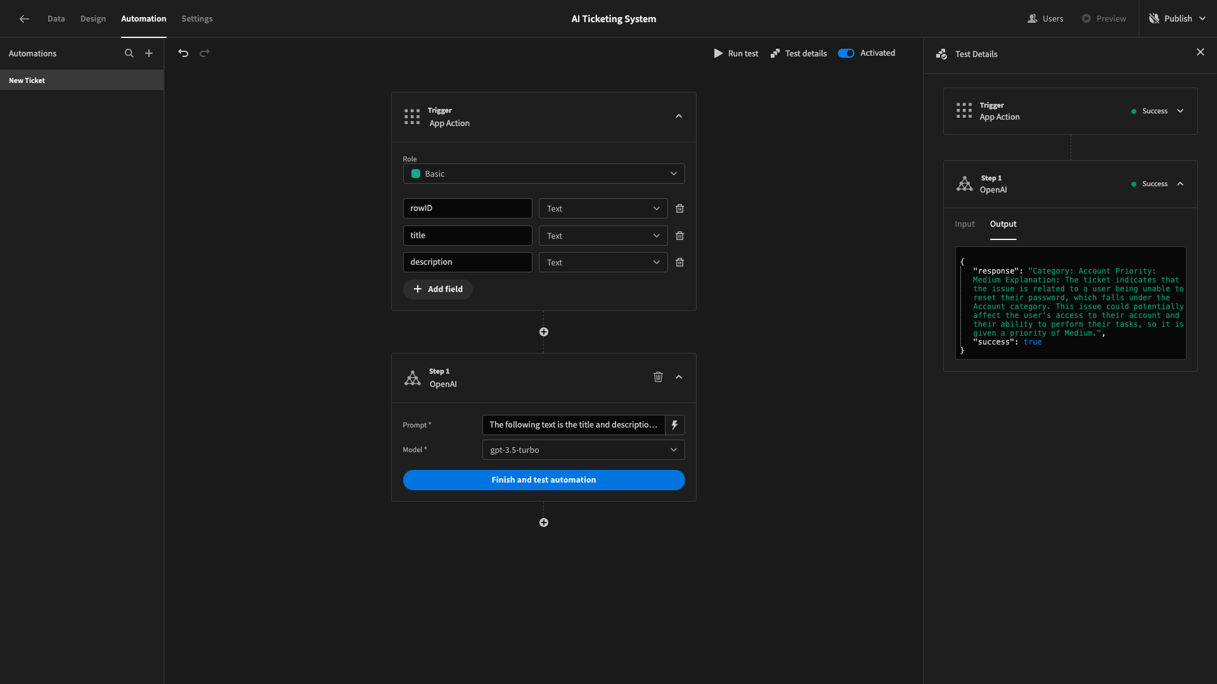This screenshot has width=1217, height=684.
Task: Open Test details from the toolbar
Action: point(799,53)
